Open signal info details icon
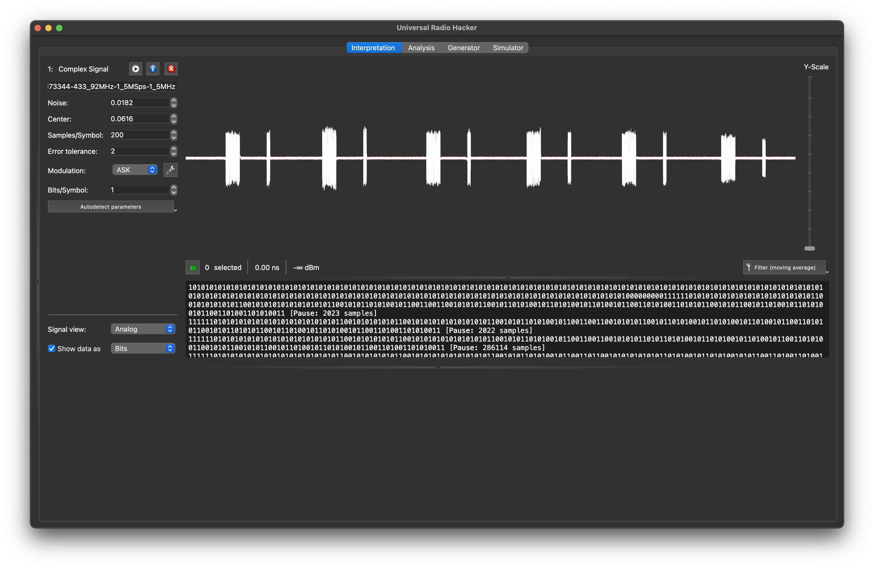Image resolution: width=874 pixels, height=568 pixels. coord(153,69)
